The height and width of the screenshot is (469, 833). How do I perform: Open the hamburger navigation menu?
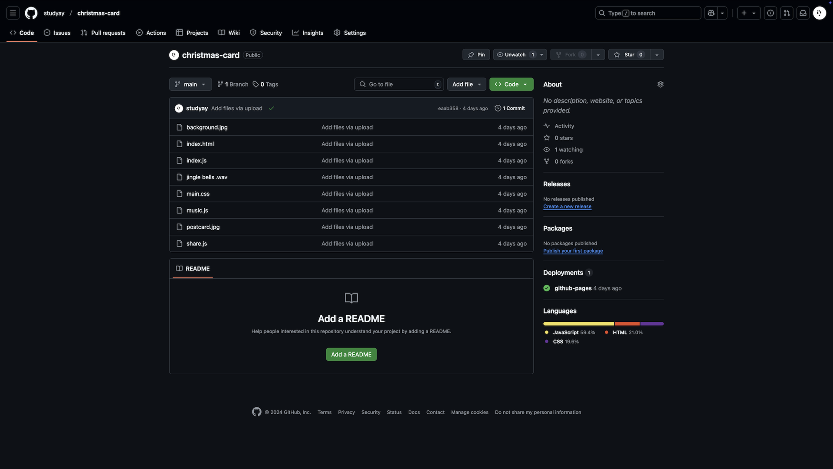pyautogui.click(x=13, y=13)
